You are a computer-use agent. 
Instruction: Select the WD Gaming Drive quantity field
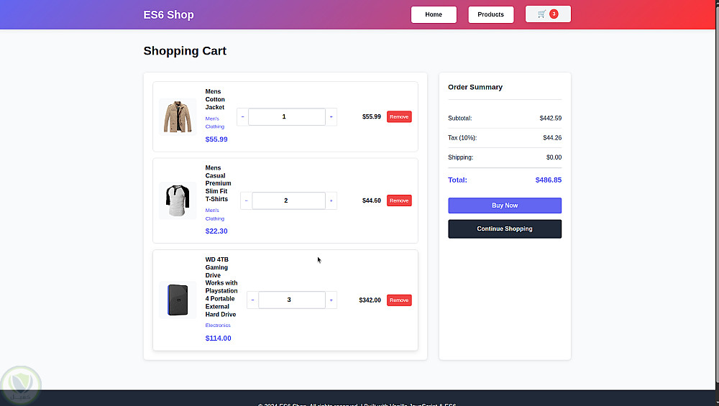[x=291, y=300]
